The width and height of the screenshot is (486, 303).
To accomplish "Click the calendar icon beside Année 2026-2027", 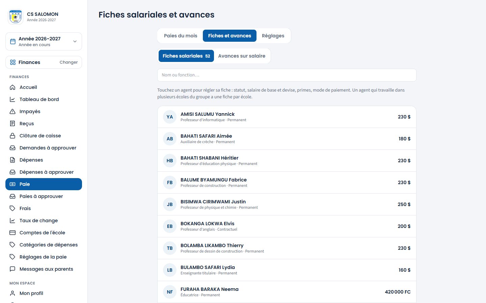I will (x=13, y=41).
